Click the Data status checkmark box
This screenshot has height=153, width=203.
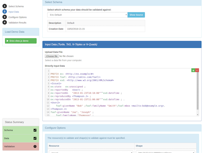coord(35,138)
